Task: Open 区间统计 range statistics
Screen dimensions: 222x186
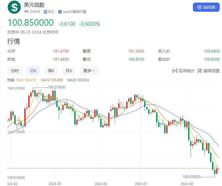Action: click(183, 71)
